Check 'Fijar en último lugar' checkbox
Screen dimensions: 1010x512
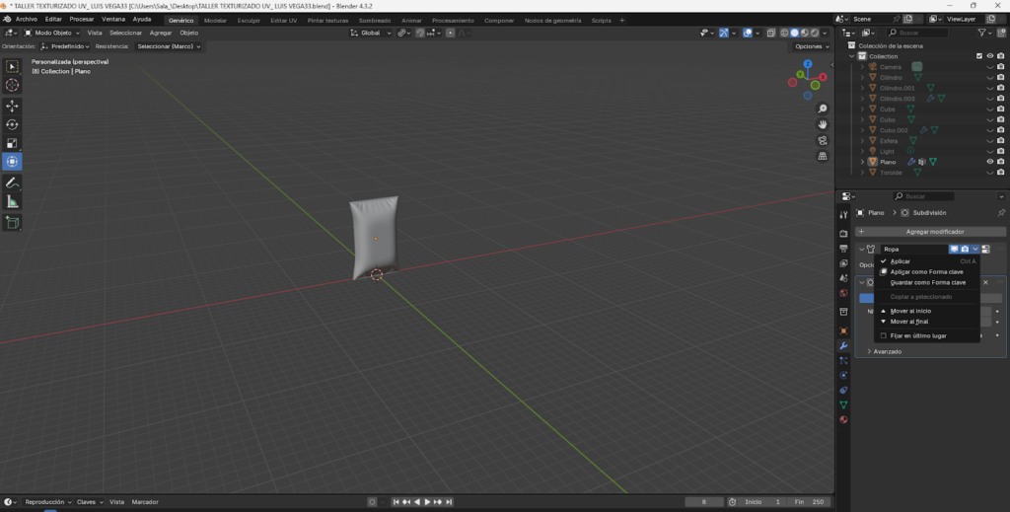tap(883, 335)
